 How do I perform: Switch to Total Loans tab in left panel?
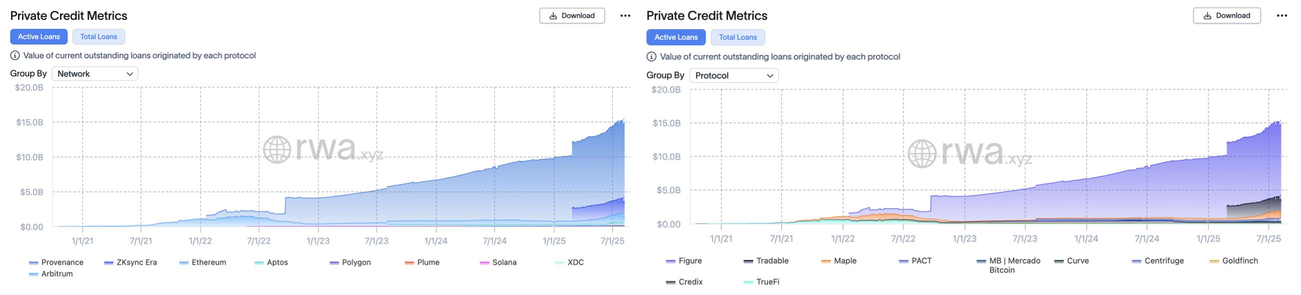coord(98,36)
